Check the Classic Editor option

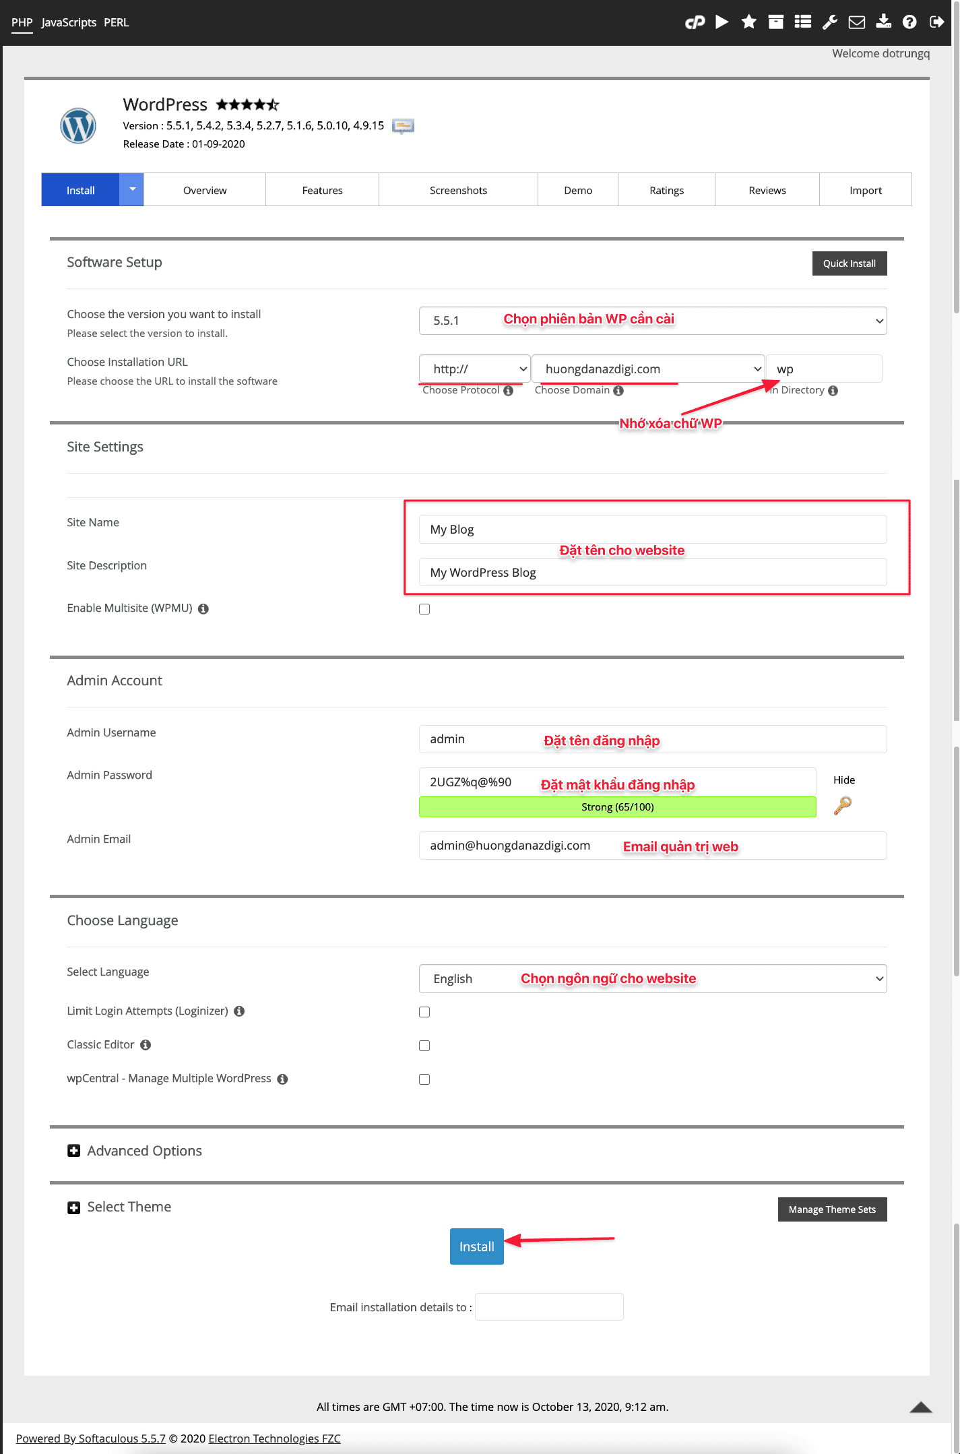(x=424, y=1046)
